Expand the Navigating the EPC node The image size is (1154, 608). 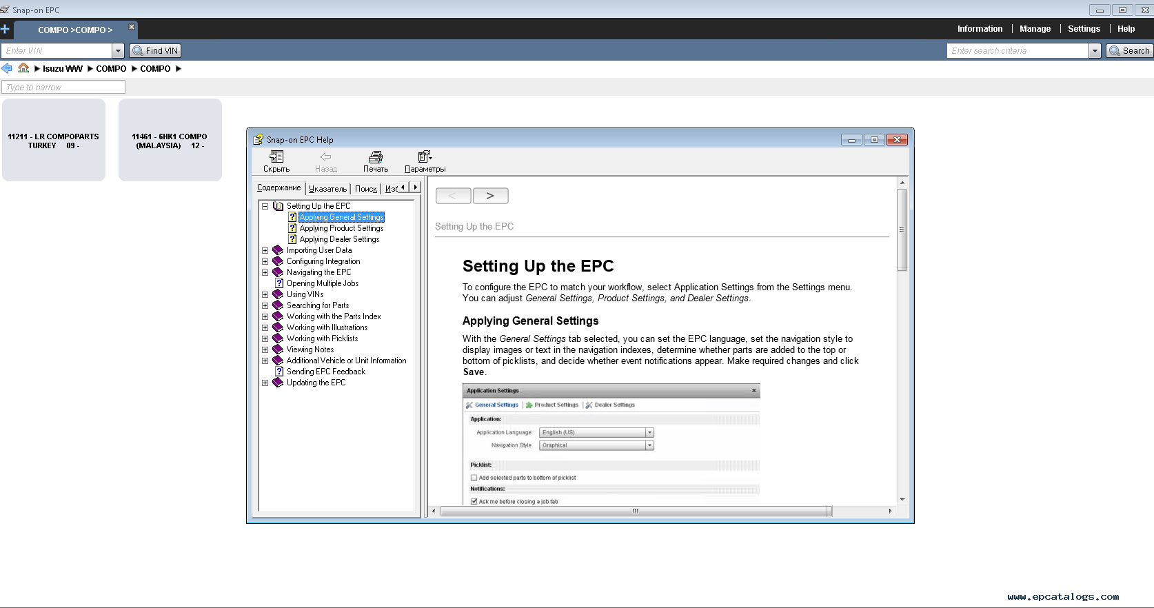(265, 272)
